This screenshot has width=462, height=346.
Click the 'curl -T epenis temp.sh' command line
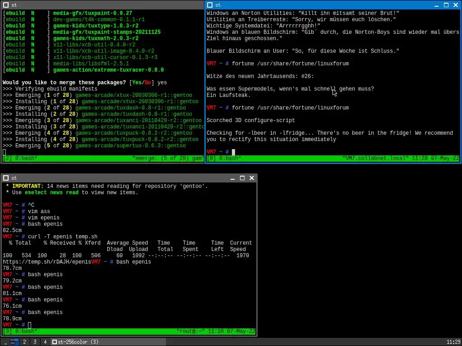[x=63, y=237]
